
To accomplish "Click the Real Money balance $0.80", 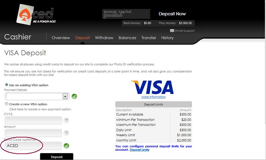I will pos(147,23).
